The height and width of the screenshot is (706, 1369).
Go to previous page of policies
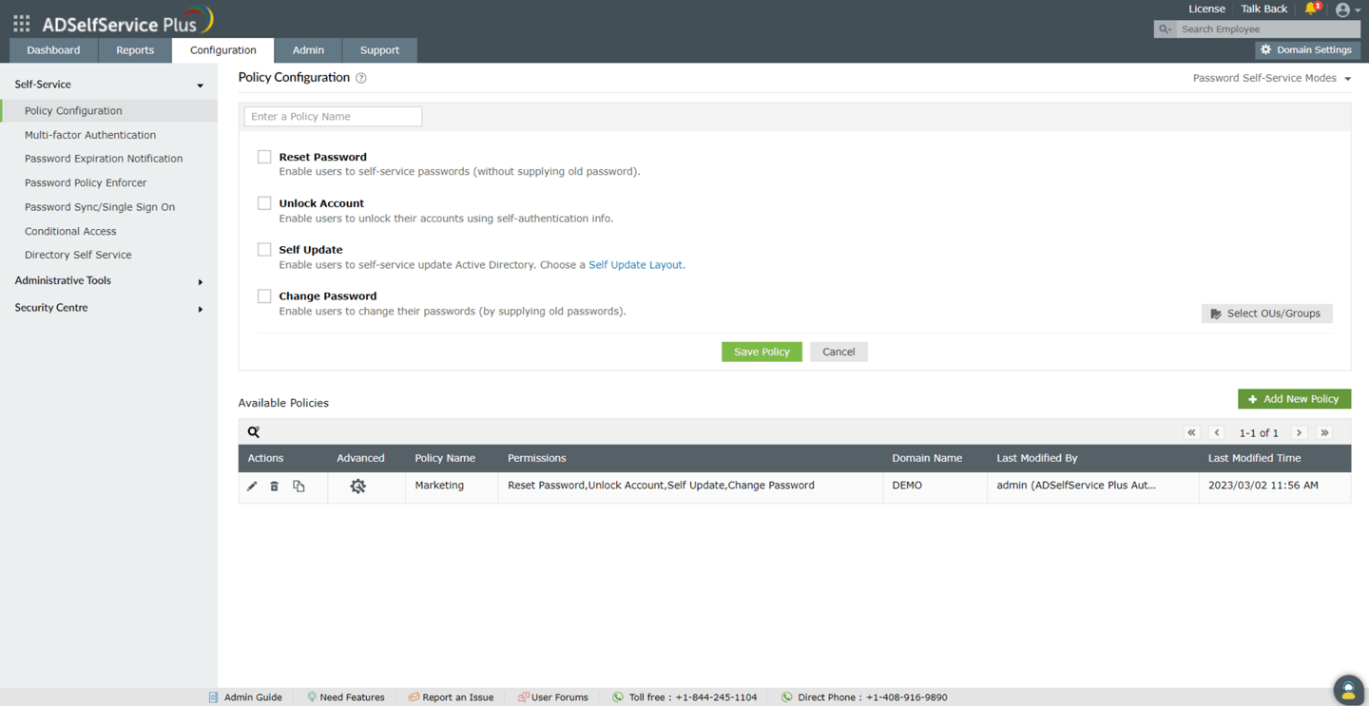[x=1217, y=432]
